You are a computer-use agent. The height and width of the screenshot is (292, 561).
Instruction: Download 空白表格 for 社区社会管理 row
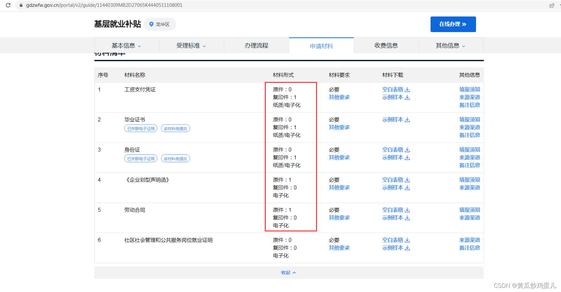pos(396,240)
